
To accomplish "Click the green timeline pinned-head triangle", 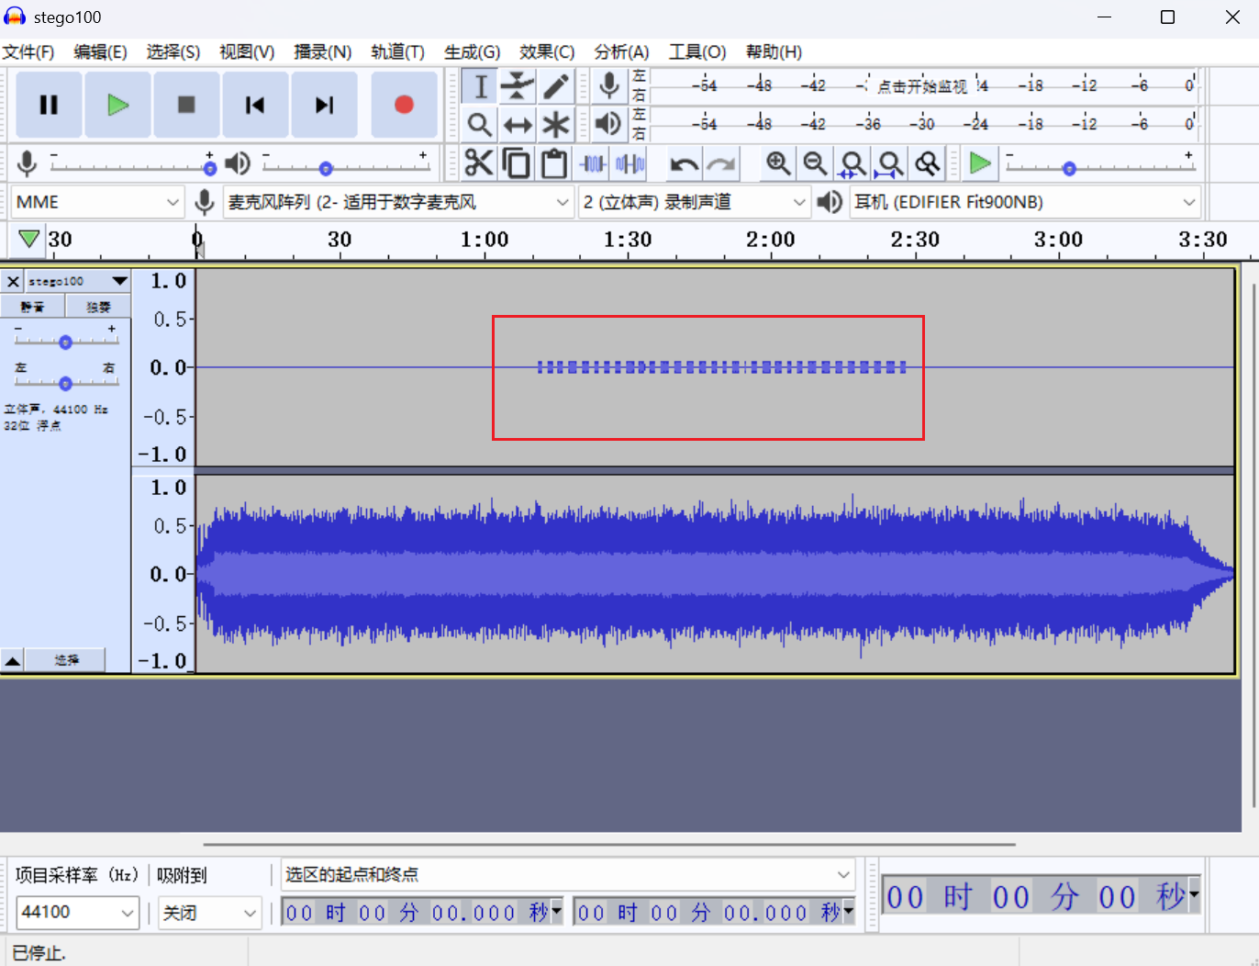I will [28, 239].
